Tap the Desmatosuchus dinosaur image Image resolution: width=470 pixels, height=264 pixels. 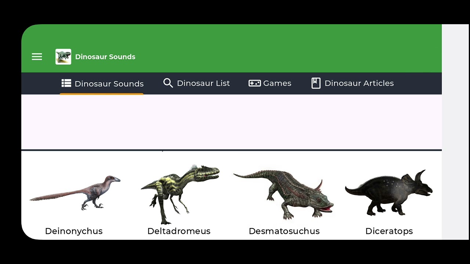[x=283, y=194]
